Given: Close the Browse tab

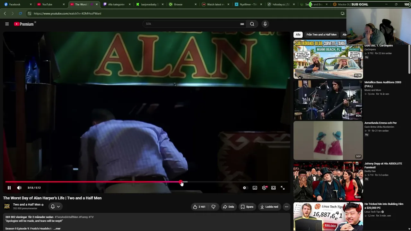Looking at the screenshot, I should pyautogui.click(x=196, y=4).
